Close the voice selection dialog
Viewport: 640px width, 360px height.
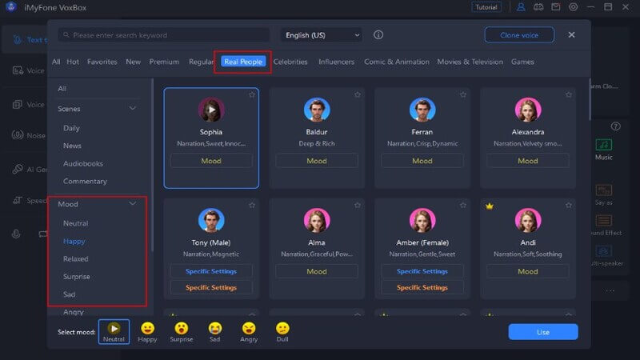click(x=571, y=35)
